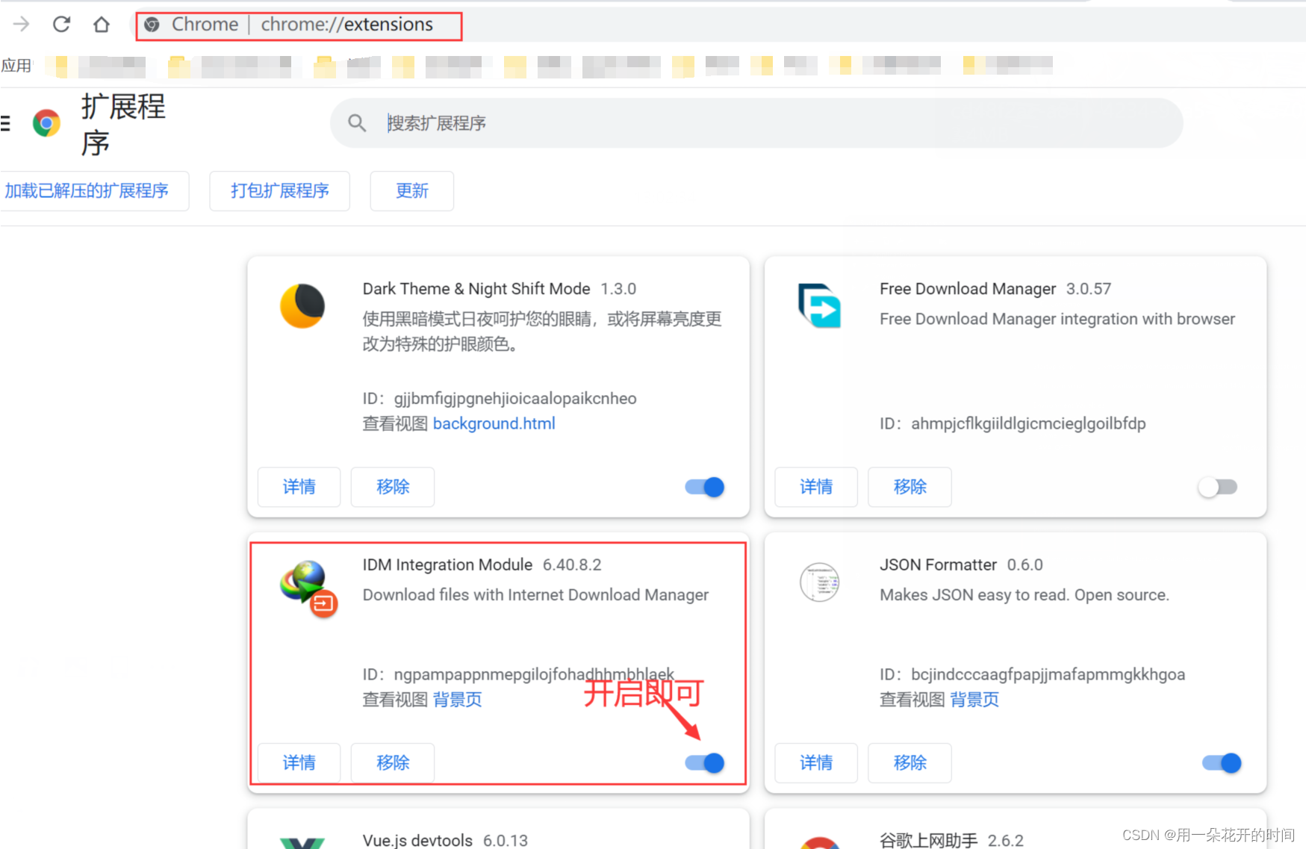Click the 扩展程序 page heading

click(x=123, y=125)
